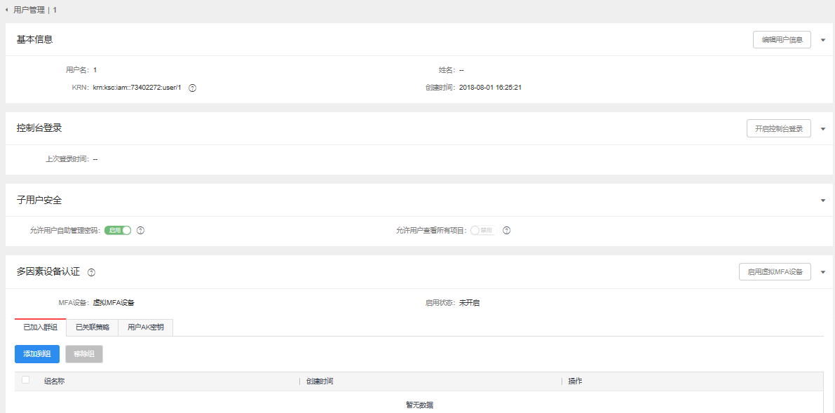Collapse the 基本信息 section
The height and width of the screenshot is (413, 835).
tap(823, 40)
